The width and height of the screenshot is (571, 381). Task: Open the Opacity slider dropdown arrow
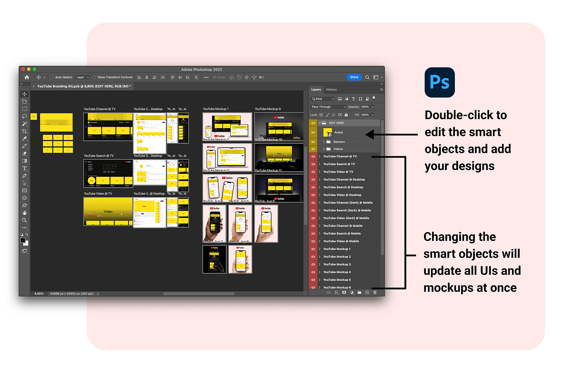pyautogui.click(x=373, y=107)
